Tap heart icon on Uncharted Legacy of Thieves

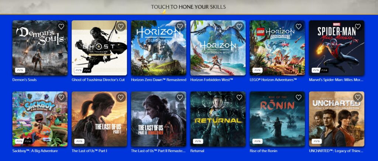click(358, 97)
